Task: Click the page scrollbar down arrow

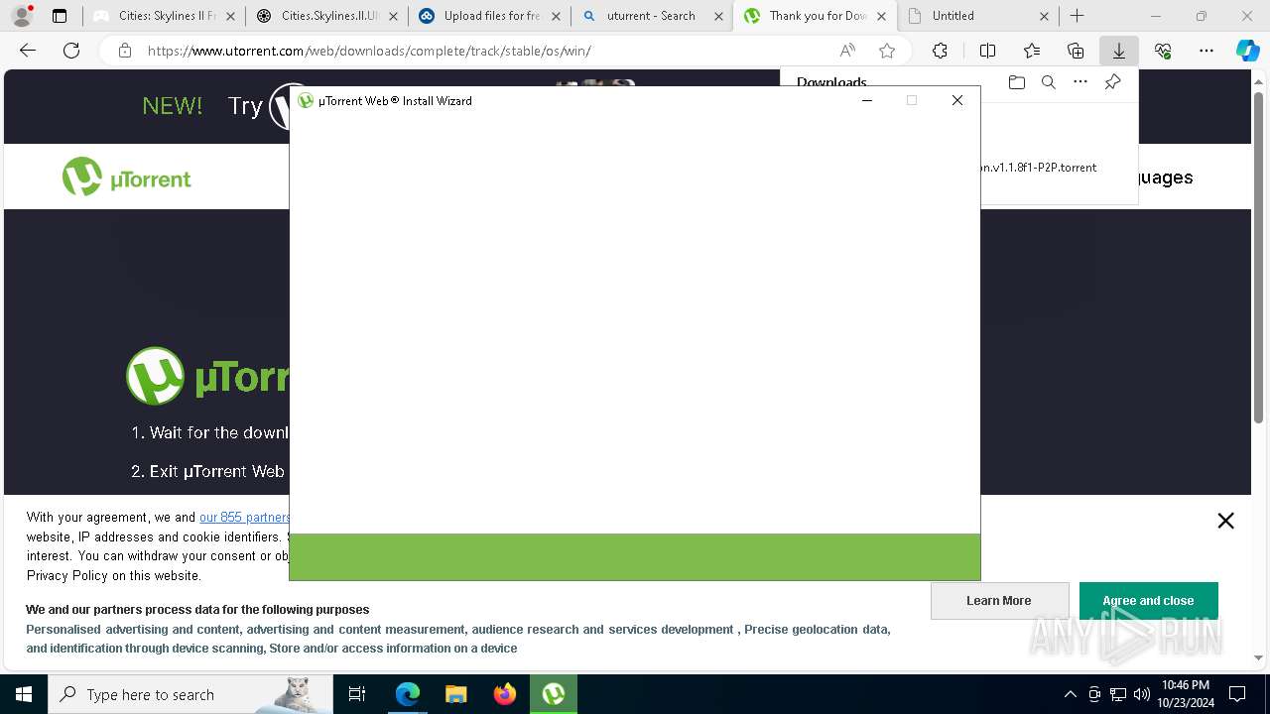Action: (x=1258, y=657)
